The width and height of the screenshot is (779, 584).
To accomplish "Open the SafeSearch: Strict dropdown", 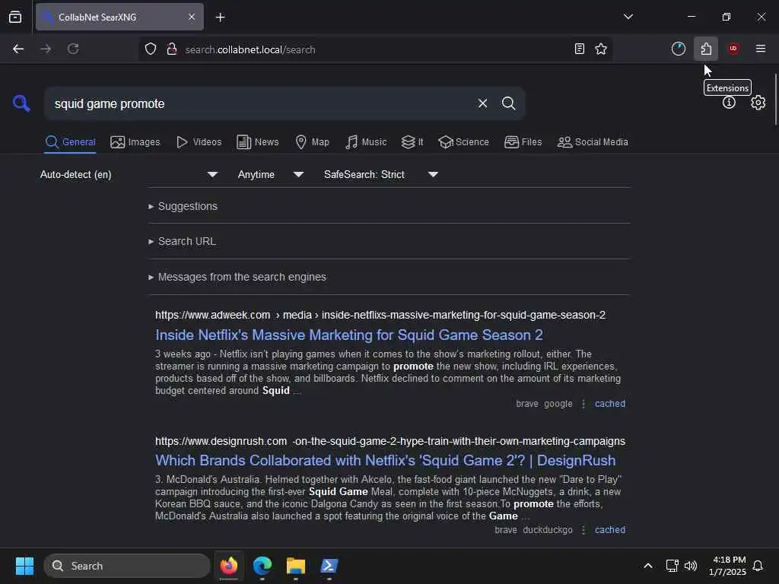I will coord(381,175).
